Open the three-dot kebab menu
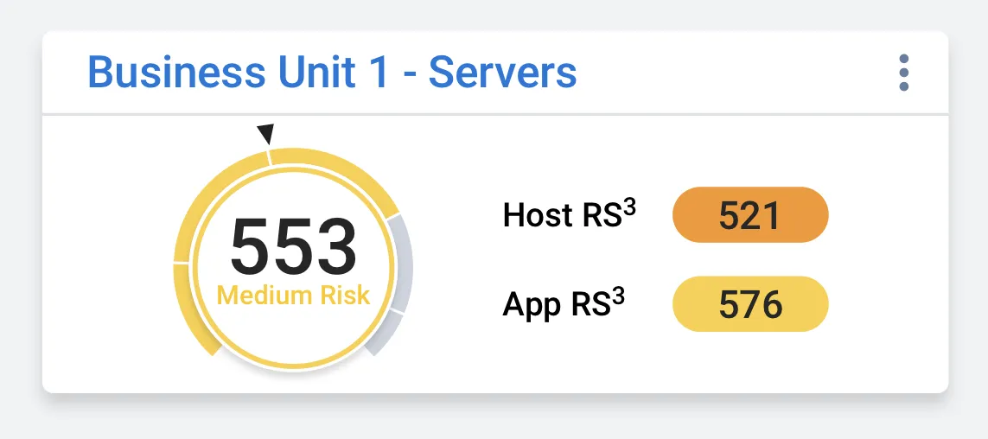Screen dimensions: 988x439 (x=903, y=73)
